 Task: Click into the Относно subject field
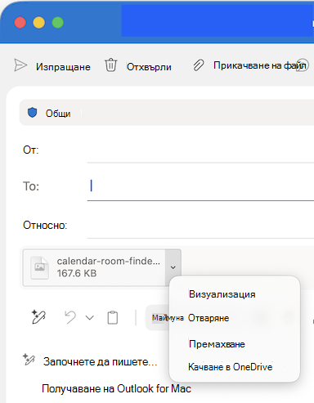coord(200,226)
